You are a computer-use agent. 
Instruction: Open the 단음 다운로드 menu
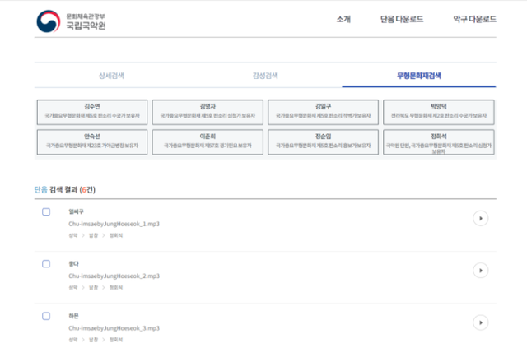click(x=402, y=19)
